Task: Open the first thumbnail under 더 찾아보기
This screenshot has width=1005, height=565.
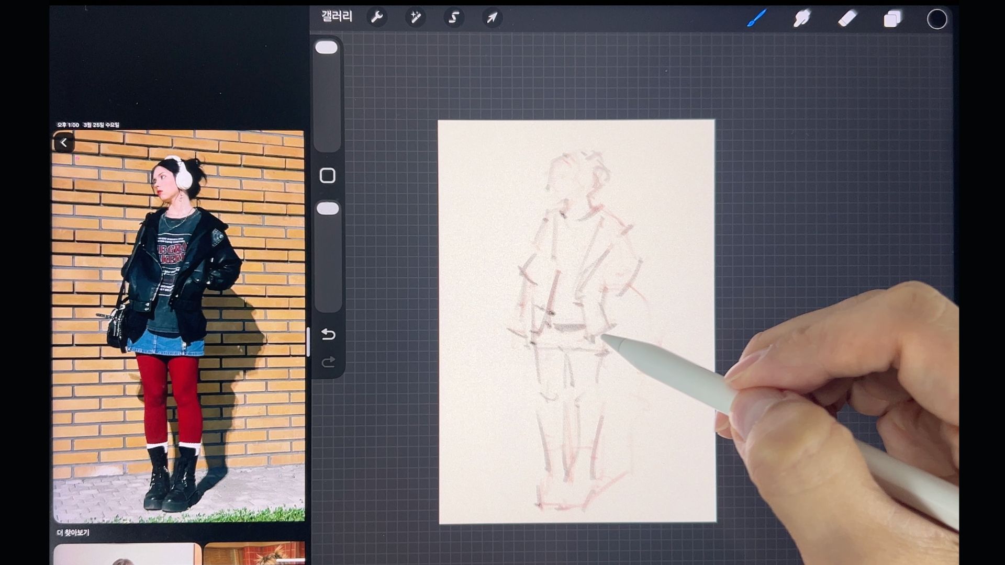Action: pyautogui.click(x=127, y=553)
